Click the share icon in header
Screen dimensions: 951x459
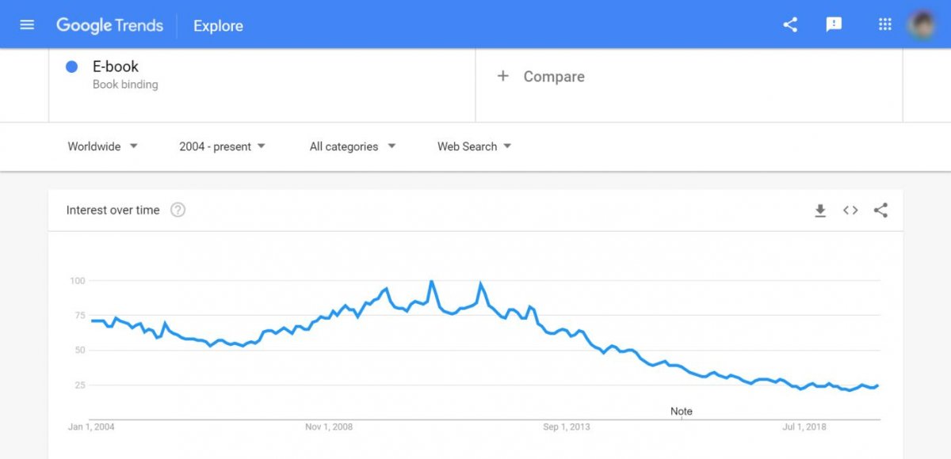pos(790,25)
